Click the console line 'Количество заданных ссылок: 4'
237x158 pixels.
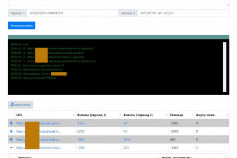click(x=37, y=66)
